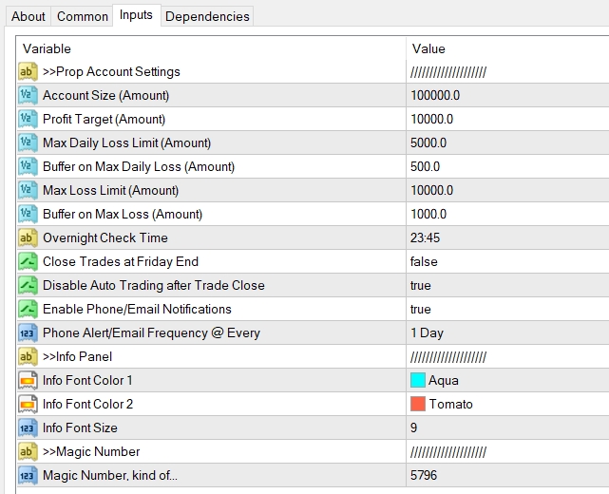
Task: Click the double-type icon beside Account Size
Action: [28, 96]
